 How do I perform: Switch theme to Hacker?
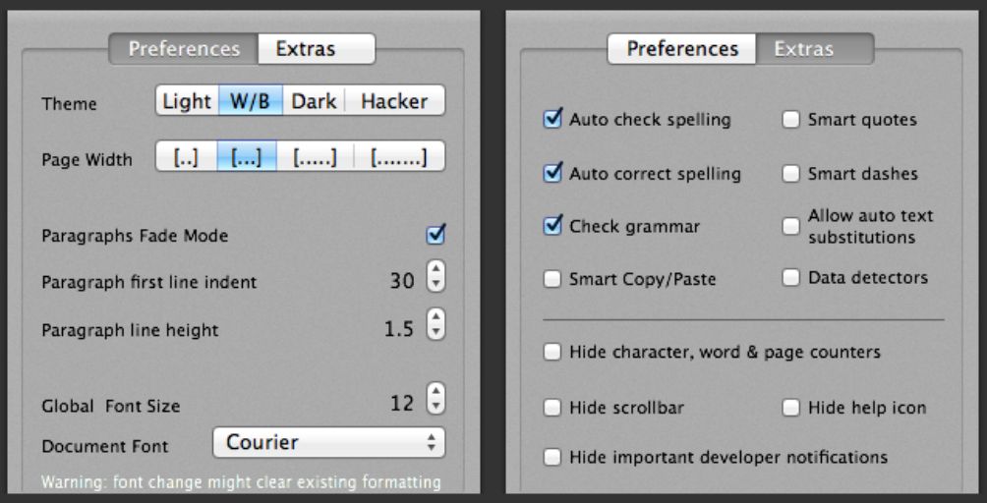coord(393,101)
